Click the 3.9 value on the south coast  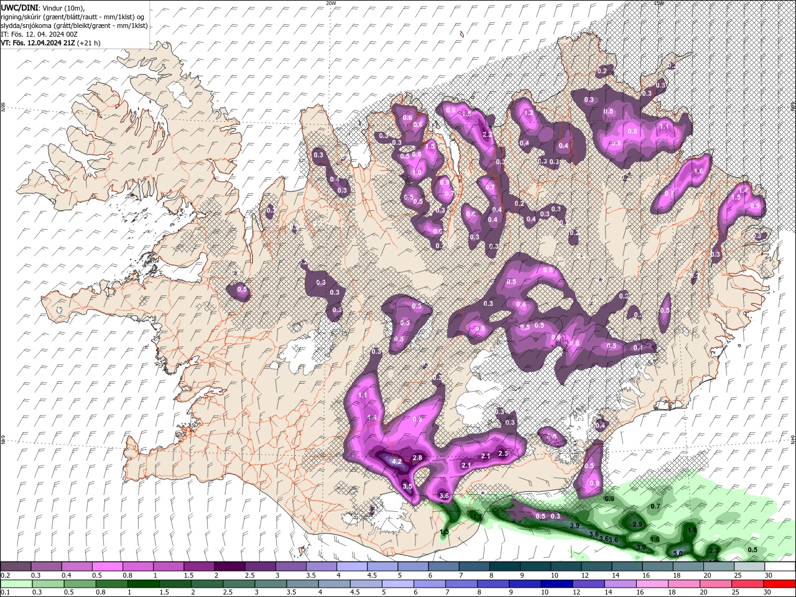[575, 526]
